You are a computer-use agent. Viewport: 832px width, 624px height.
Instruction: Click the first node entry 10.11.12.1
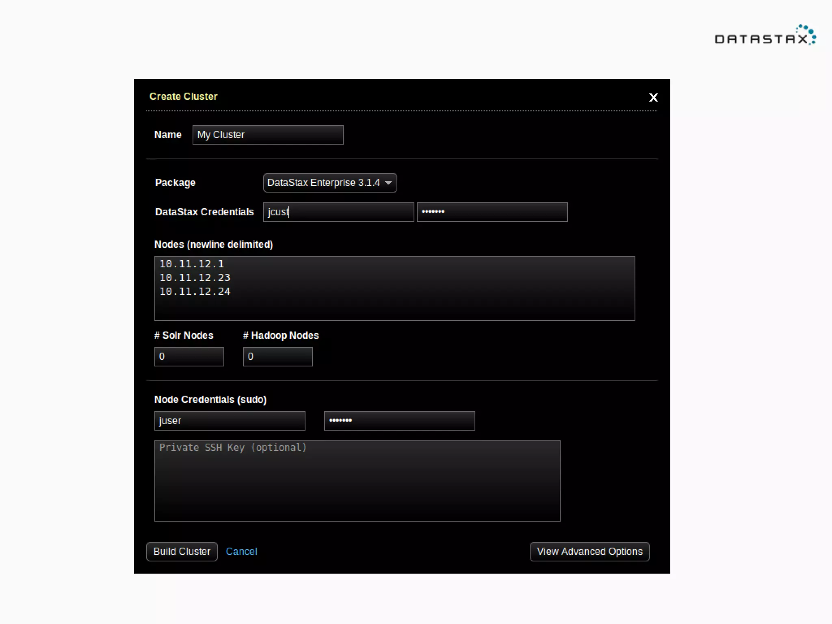point(192,264)
